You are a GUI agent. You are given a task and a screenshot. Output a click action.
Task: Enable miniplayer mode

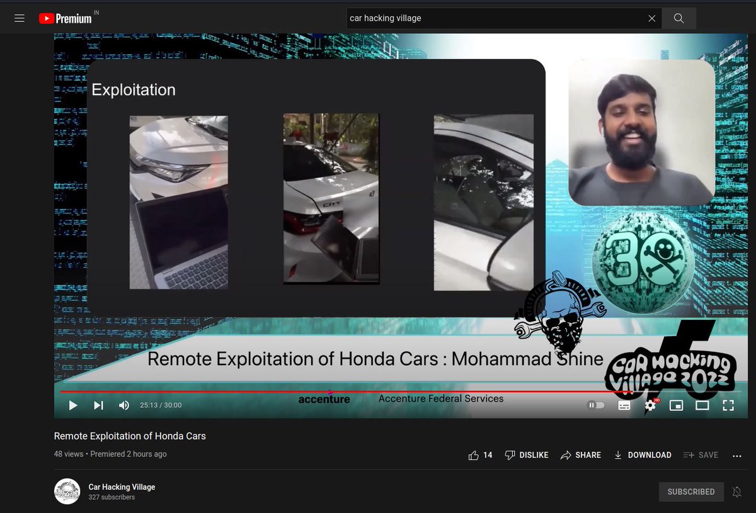[676, 405]
